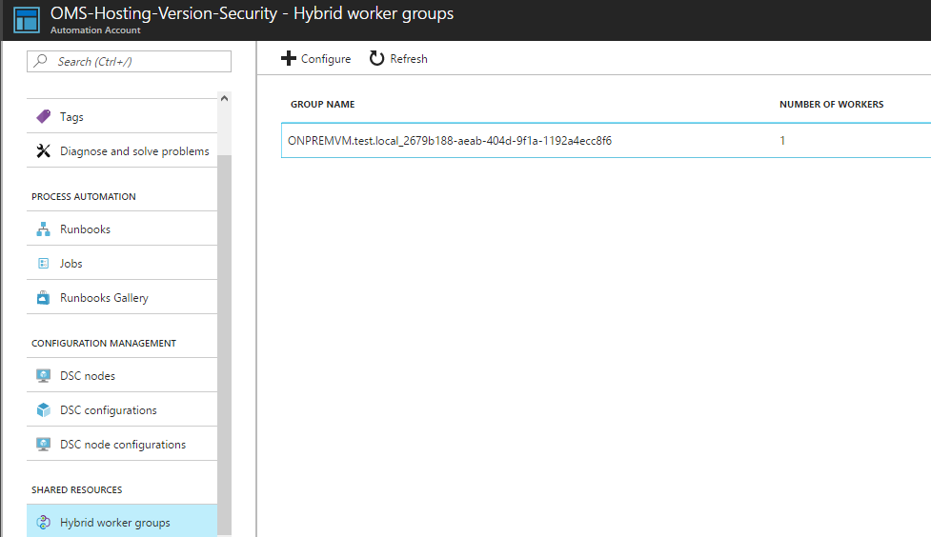This screenshot has width=931, height=537.
Task: Click the Hybrid worker groups icon
Action: (43, 523)
